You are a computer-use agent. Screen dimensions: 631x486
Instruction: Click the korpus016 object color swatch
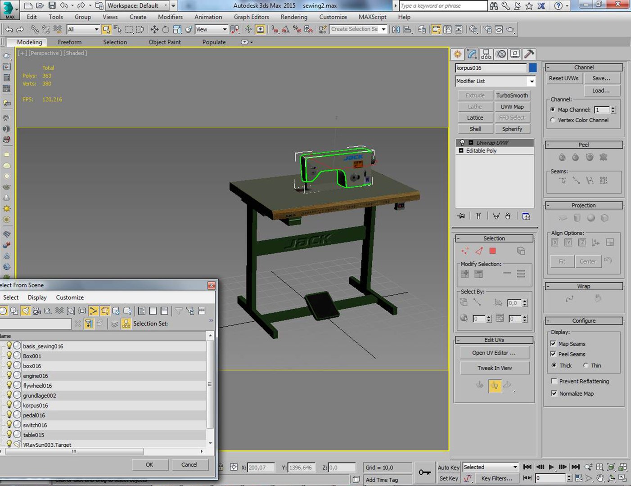click(532, 68)
